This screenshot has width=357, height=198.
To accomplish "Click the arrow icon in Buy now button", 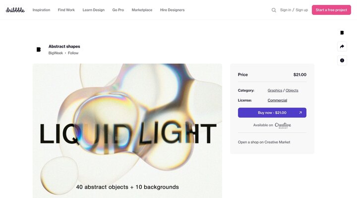I will pos(300,112).
